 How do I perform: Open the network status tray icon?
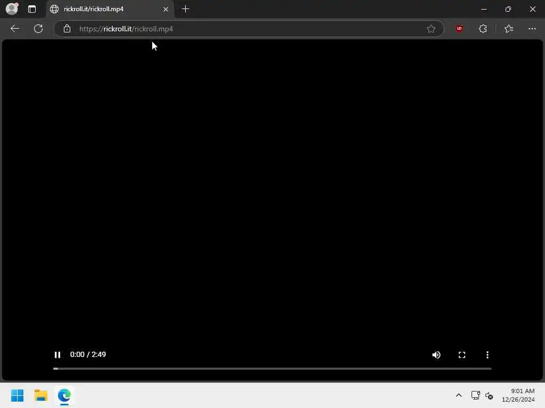point(475,395)
